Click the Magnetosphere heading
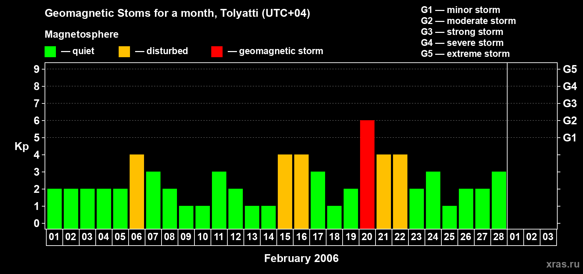The height and width of the screenshot is (274, 583). tap(82, 34)
